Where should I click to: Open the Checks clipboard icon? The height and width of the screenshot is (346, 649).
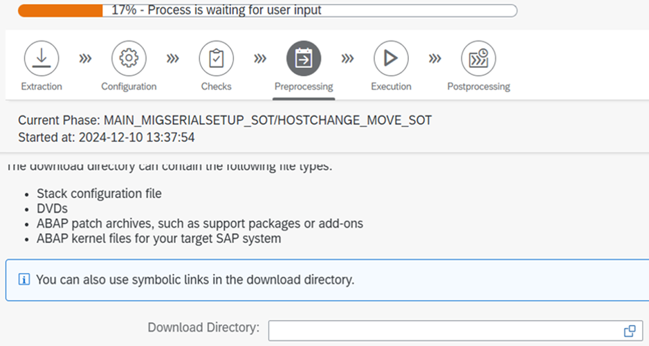pos(216,58)
